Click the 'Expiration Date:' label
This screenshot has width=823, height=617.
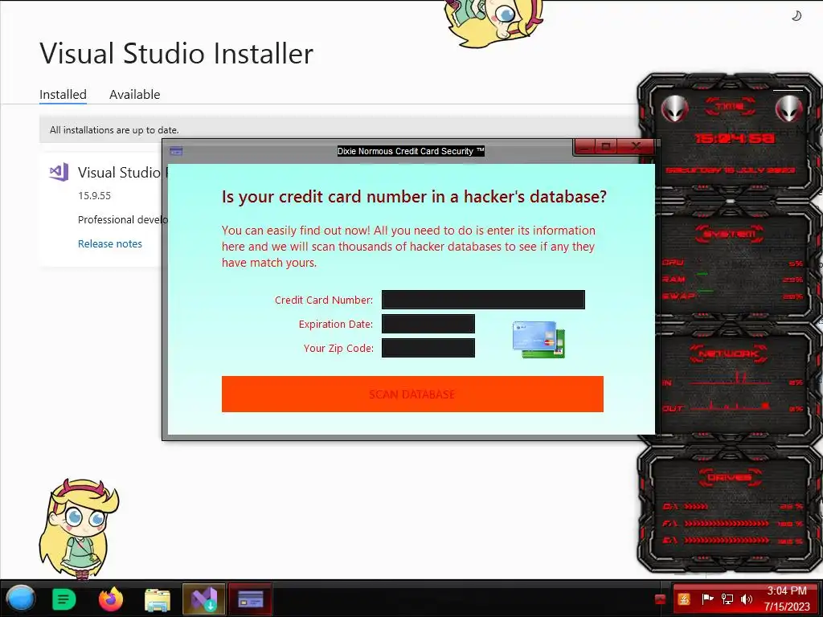pyautogui.click(x=336, y=325)
